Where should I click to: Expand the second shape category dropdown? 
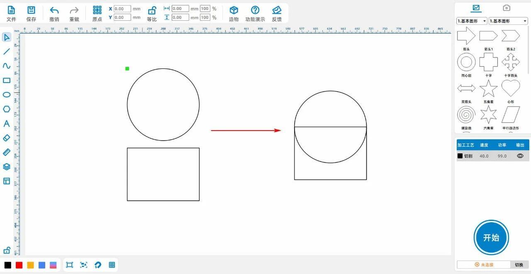pyautogui.click(x=508, y=21)
